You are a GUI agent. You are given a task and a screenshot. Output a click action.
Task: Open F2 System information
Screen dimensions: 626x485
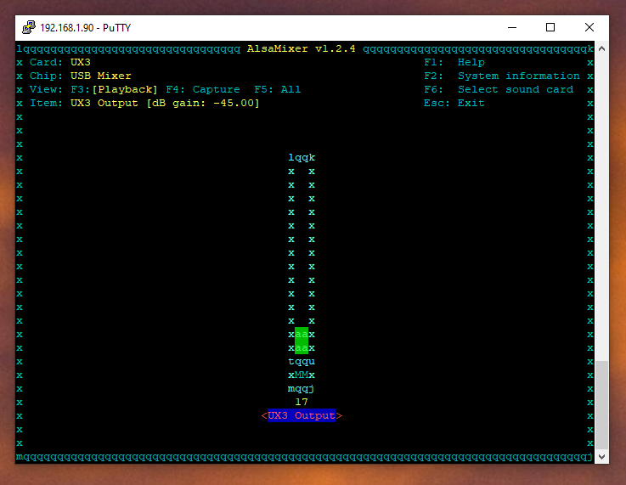(x=501, y=76)
